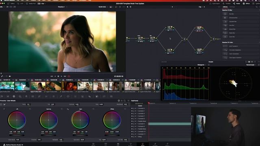Viewport: 260px width, 146px height.
Task: Open the Power Window palette
Action: 68,97
